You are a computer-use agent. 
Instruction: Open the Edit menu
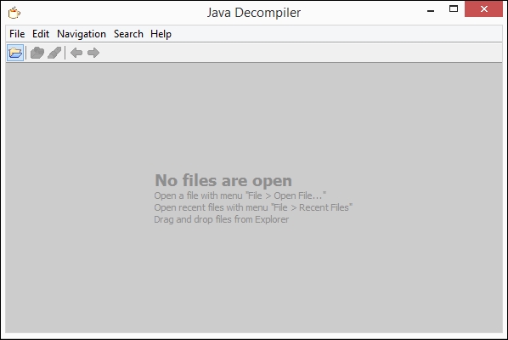(41, 34)
